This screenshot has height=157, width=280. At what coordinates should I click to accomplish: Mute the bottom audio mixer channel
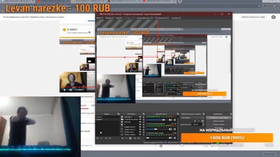(170, 138)
